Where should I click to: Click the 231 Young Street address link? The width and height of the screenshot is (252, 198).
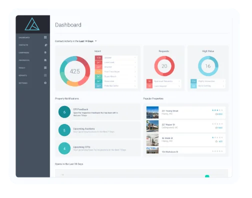[x=170, y=111]
